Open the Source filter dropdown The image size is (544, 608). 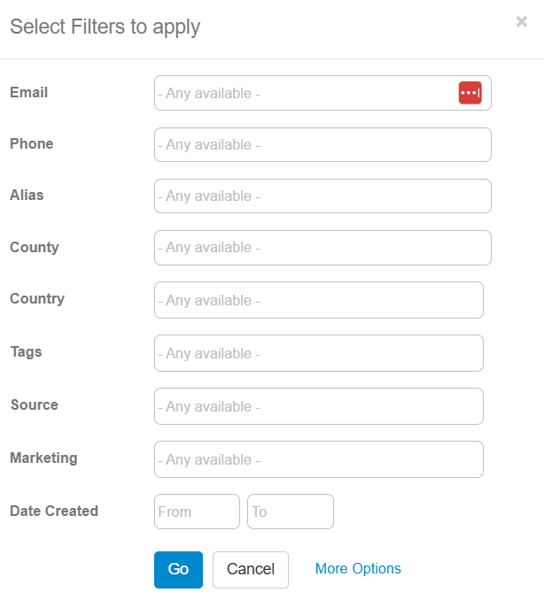[x=319, y=406]
